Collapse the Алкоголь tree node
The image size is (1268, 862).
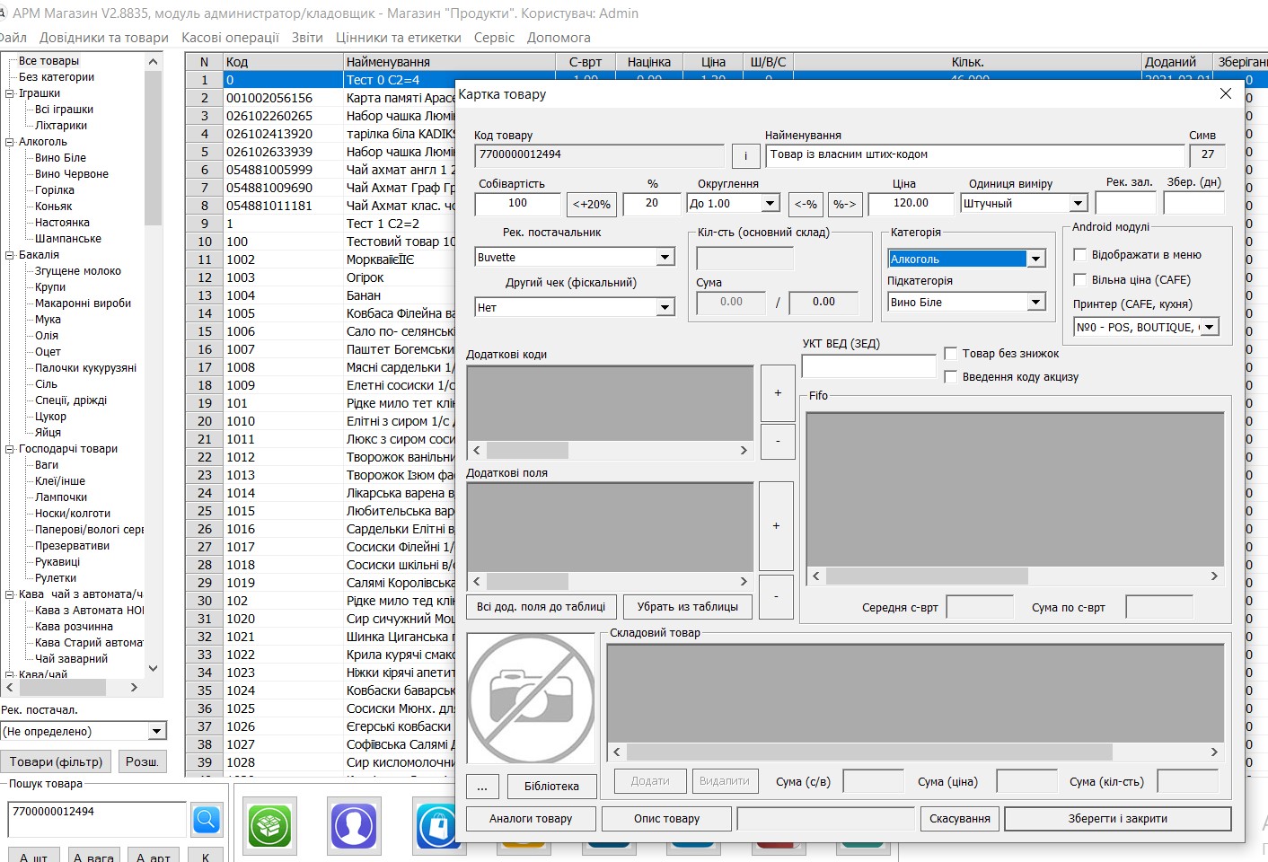point(10,142)
